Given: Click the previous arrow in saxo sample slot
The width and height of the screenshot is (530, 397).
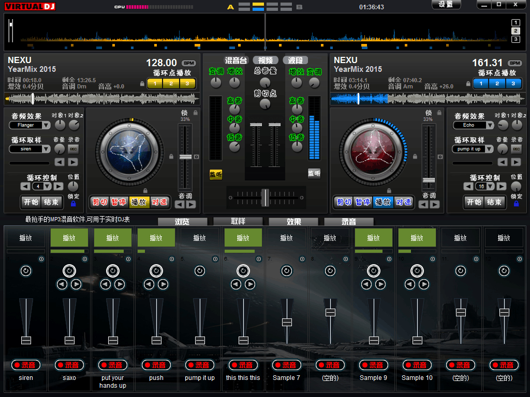Looking at the screenshot, I should [x=62, y=284].
